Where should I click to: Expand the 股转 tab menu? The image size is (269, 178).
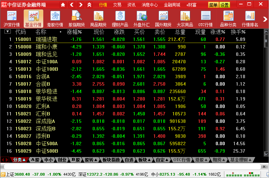tap(96, 160)
